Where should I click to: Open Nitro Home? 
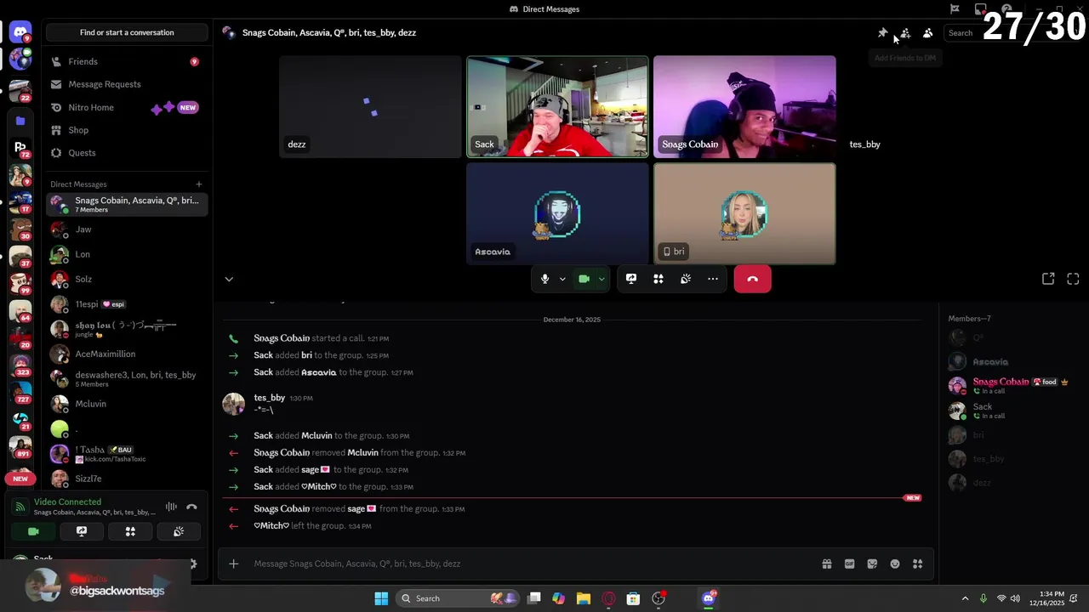[x=127, y=107]
